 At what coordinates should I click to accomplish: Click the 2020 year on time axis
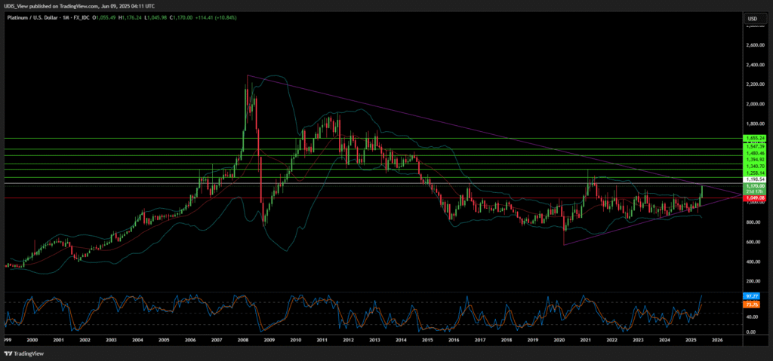559,340
